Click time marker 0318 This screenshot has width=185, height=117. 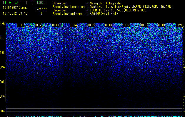tap(144, 25)
